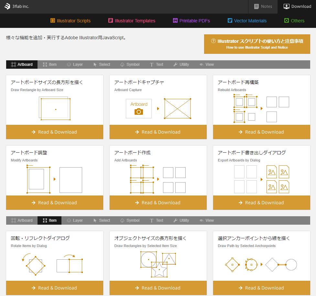Image resolution: width=316 pixels, height=296 pixels.
Task: Go to Illustrator Templates category
Action: click(132, 21)
